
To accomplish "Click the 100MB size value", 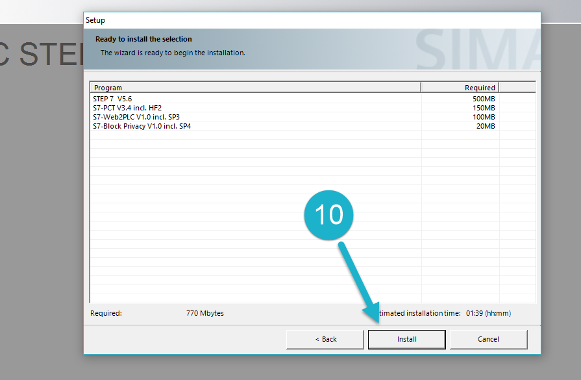I will (x=484, y=117).
